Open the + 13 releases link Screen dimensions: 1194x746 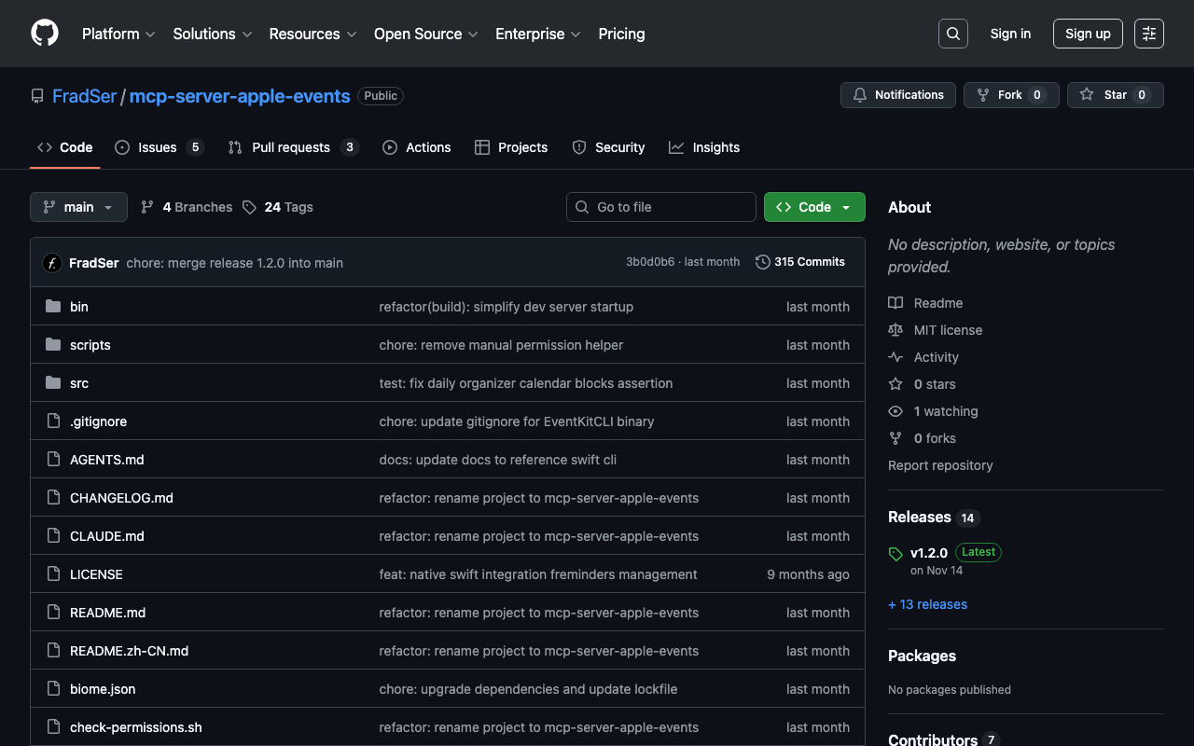[x=927, y=604]
